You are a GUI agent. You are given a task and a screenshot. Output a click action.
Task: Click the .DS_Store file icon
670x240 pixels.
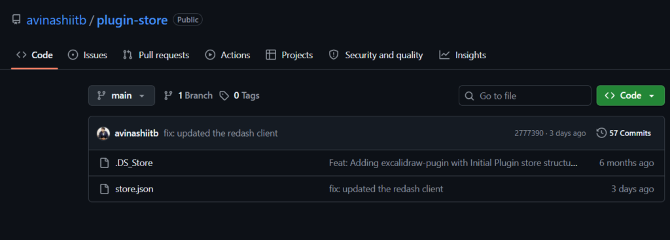(x=104, y=163)
